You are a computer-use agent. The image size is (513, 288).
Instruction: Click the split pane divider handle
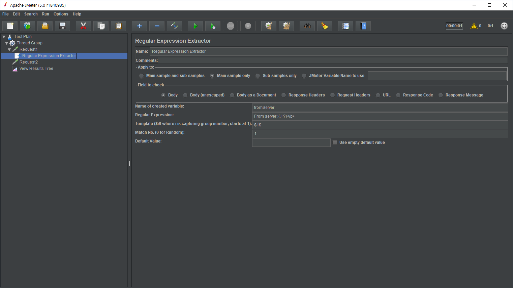click(x=130, y=163)
